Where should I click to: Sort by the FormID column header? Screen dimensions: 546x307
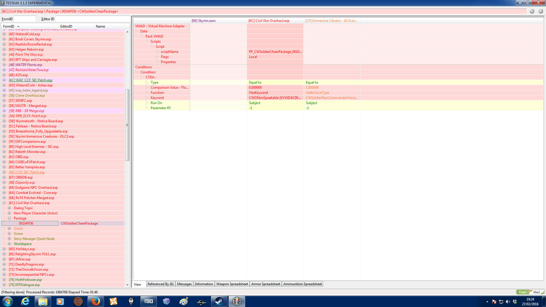9,26
